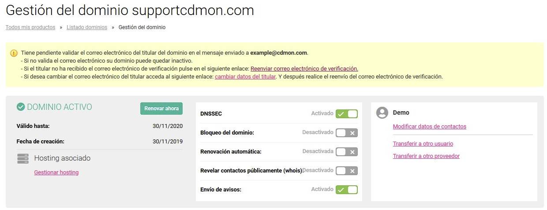This screenshot has width=547, height=210.
Task: Go to Listado dominios breadcrumb
Action: 87,27
